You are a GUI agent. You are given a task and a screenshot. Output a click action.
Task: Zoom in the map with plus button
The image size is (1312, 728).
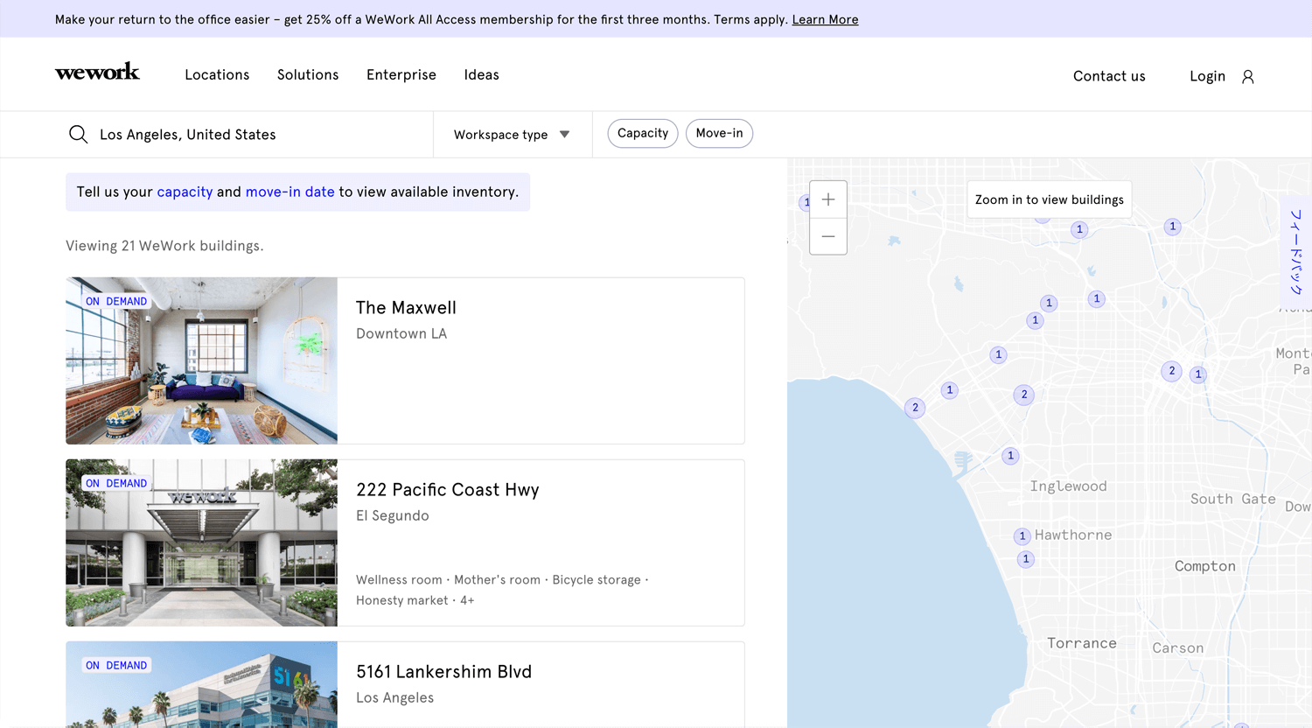pyautogui.click(x=828, y=199)
